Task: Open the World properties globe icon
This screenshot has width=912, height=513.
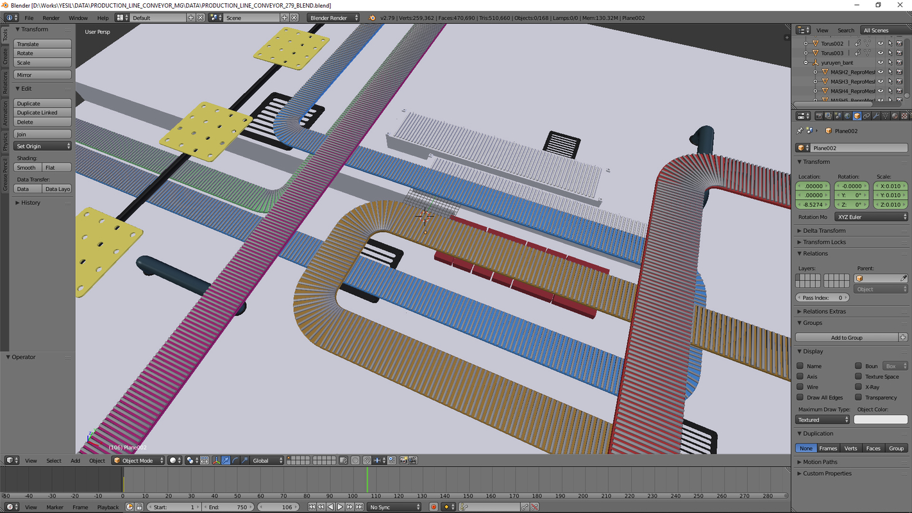Action: click(847, 116)
